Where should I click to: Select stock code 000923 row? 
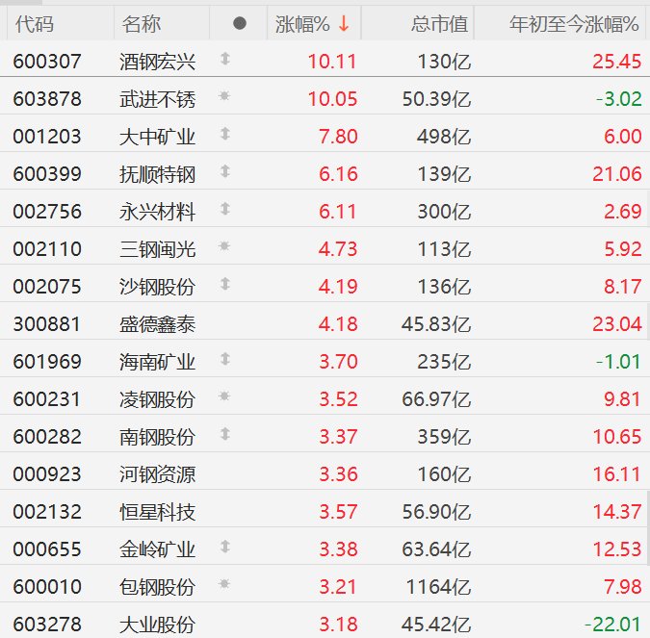pyautogui.click(x=47, y=473)
